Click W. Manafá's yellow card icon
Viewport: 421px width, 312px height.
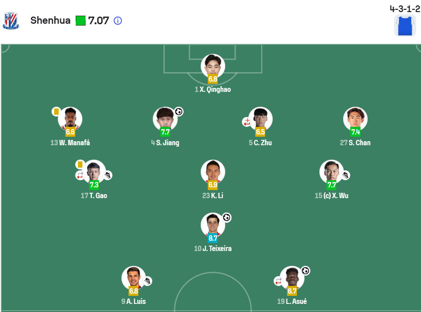click(x=56, y=112)
